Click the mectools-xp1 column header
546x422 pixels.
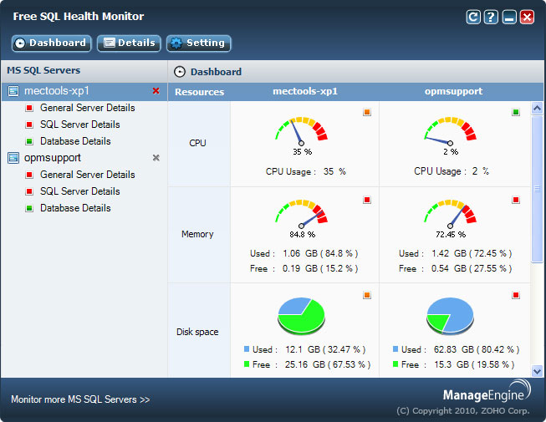point(305,91)
